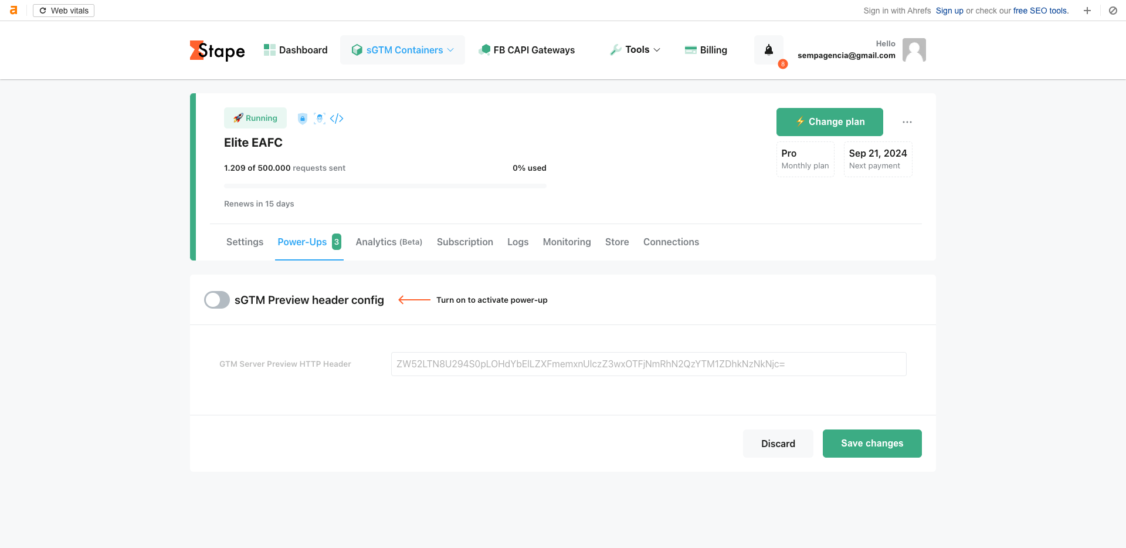Viewport: 1126px width, 548px height.
Task: Open the Tools dropdown menu
Action: (636, 50)
